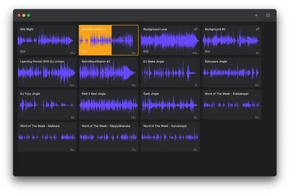This screenshot has height=194, width=290.
Task: Click the 20s duration on Learning Finnish tile
Action: click(72, 85)
